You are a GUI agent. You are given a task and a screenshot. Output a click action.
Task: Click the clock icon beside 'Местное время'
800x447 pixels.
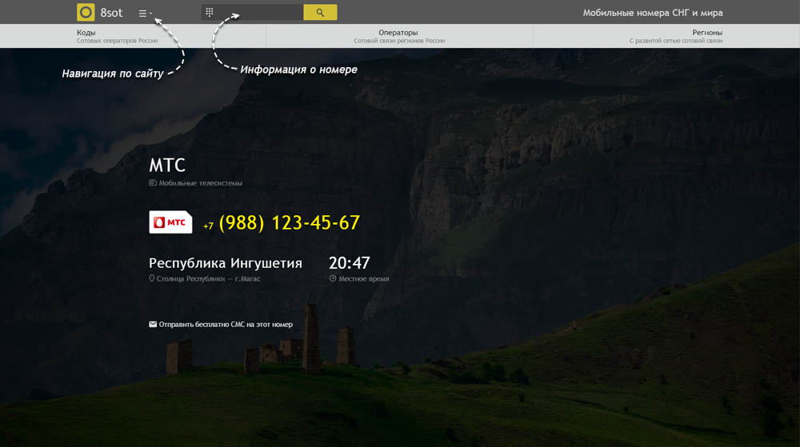[333, 278]
